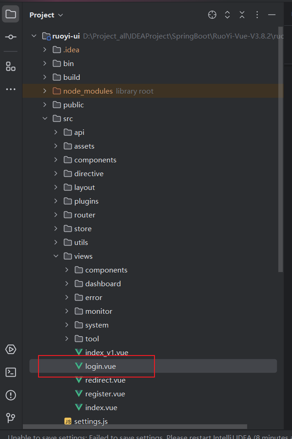Collapse the src folder
Screen dimensions: 292x439
44,118
